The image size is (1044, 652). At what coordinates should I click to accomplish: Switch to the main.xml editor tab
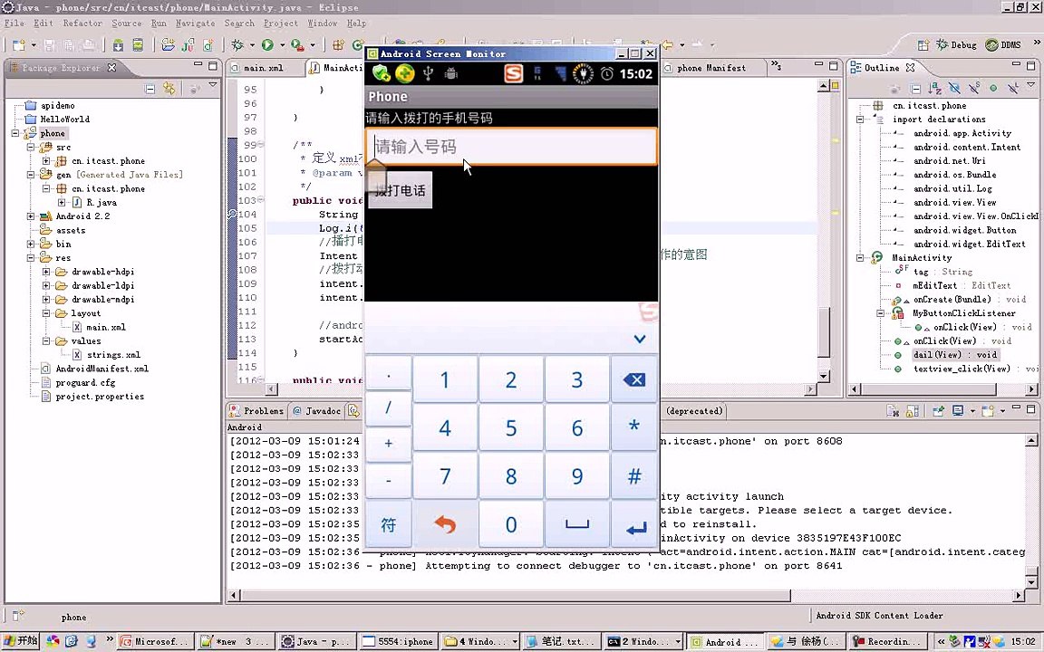[x=264, y=68]
